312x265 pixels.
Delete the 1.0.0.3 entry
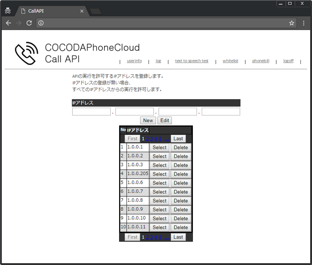coord(181,165)
